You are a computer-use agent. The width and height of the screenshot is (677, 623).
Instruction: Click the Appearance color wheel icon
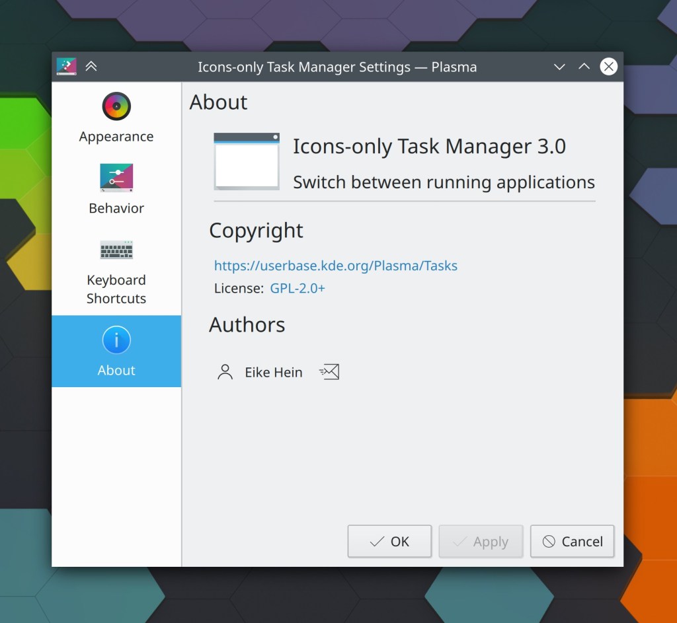point(116,106)
